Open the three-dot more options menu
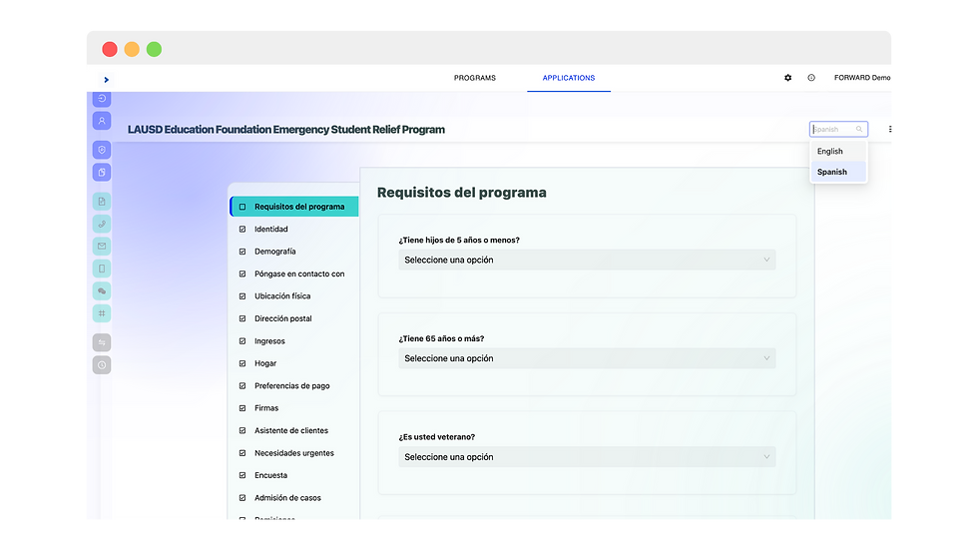The width and height of the screenshot is (978, 550). pos(889,129)
